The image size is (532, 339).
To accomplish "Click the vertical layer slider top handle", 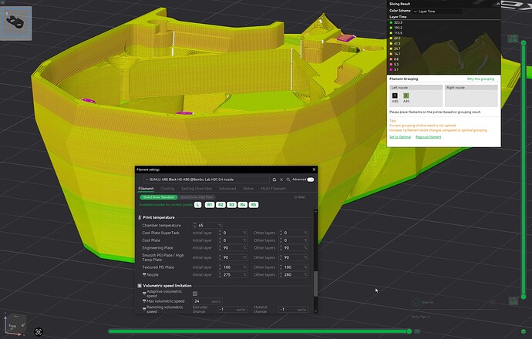I will point(524,42).
